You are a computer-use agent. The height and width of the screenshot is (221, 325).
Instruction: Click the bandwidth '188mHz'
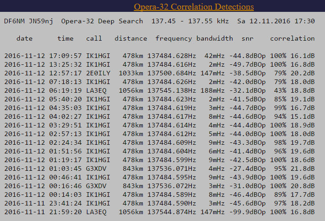(x=212, y=90)
